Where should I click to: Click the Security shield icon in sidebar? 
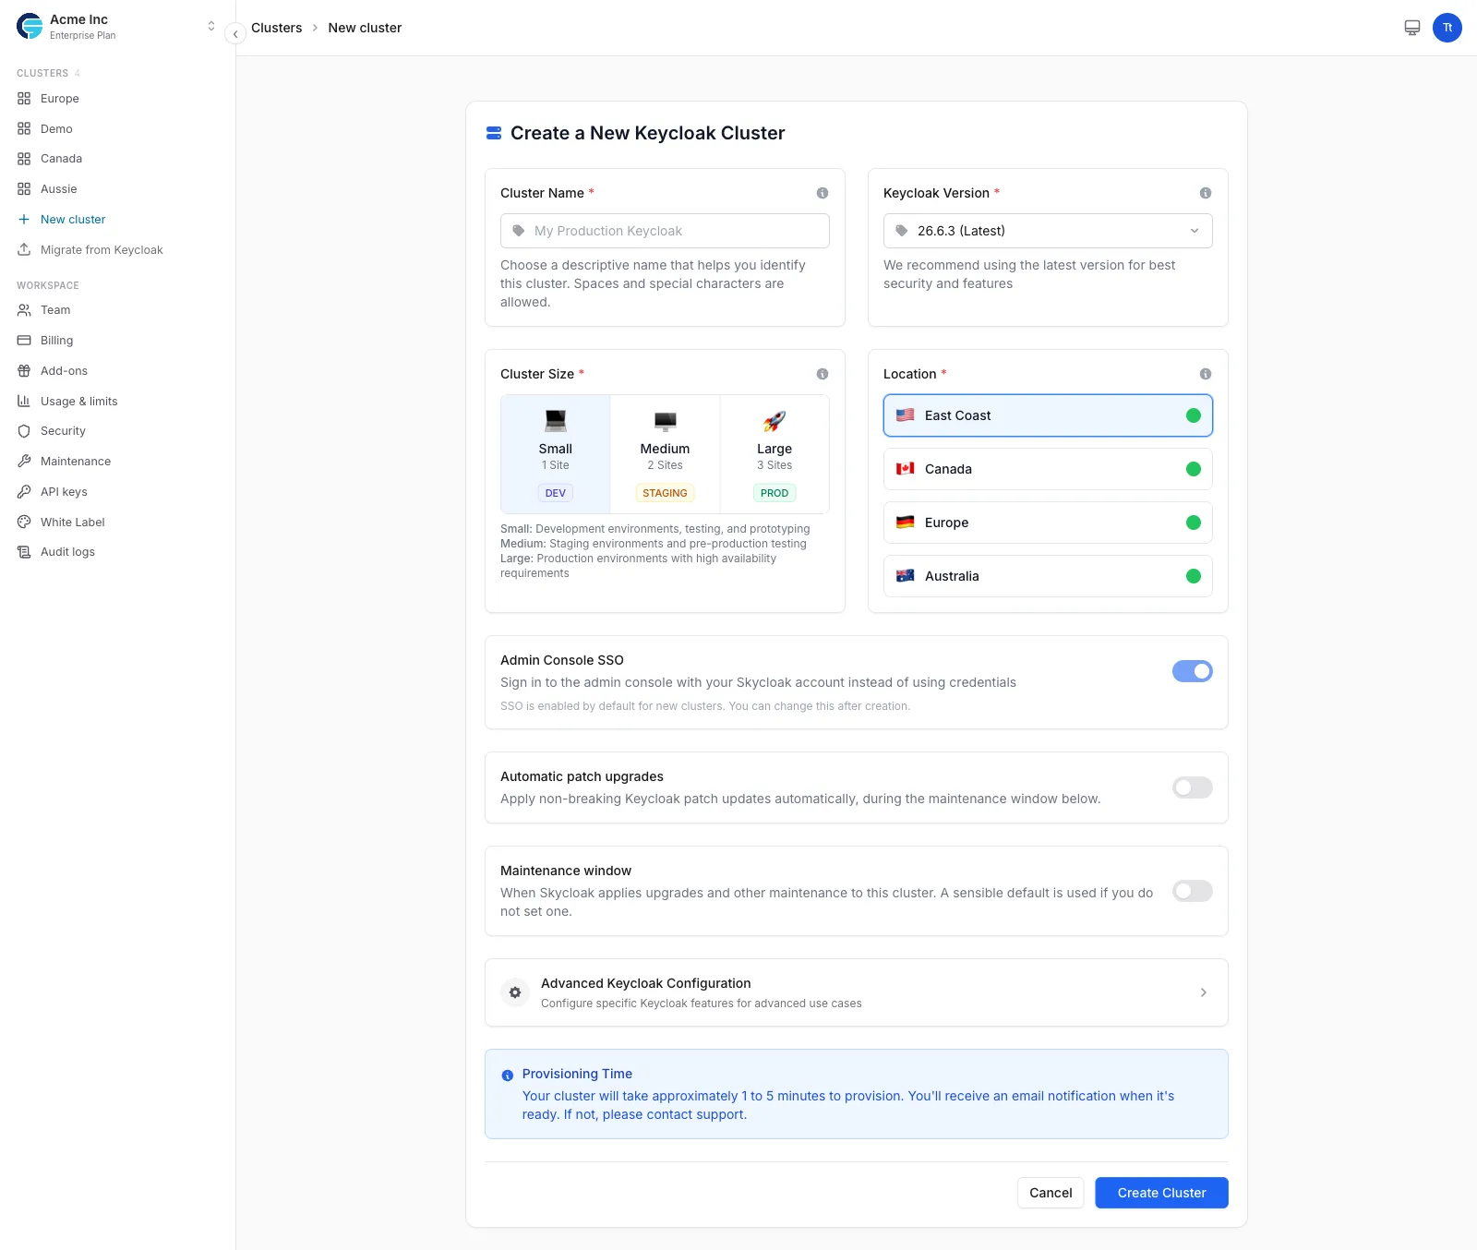pyautogui.click(x=24, y=431)
